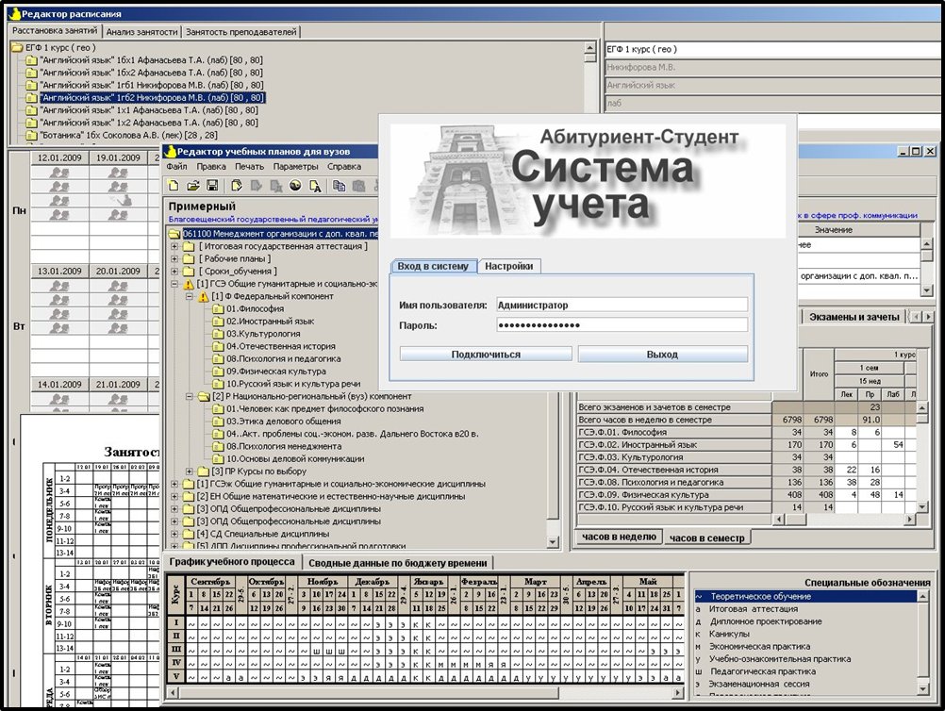
Task: Open the Справка menu
Action: pos(344,167)
